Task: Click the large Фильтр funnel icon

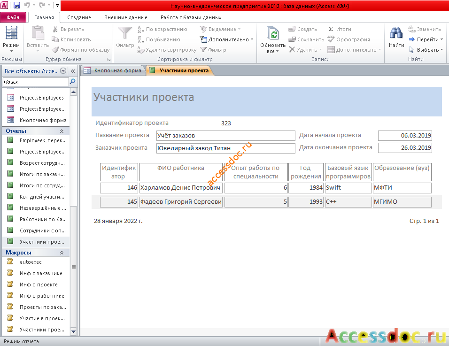Action: click(x=125, y=33)
